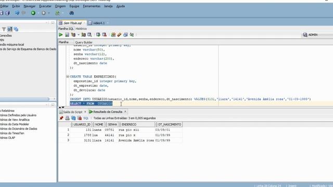This screenshot has width=333, height=187.
Task: Click the Save All icon in main toolbar
Action: [x=8, y=13]
